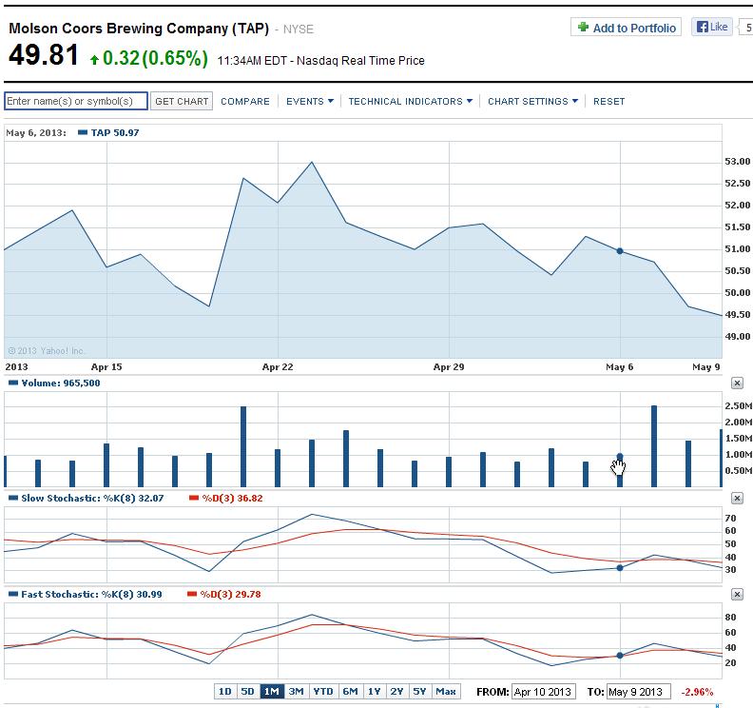Click the Fast Stochastic May 6 marker dot
The width and height of the screenshot is (753, 708).
[x=620, y=655]
